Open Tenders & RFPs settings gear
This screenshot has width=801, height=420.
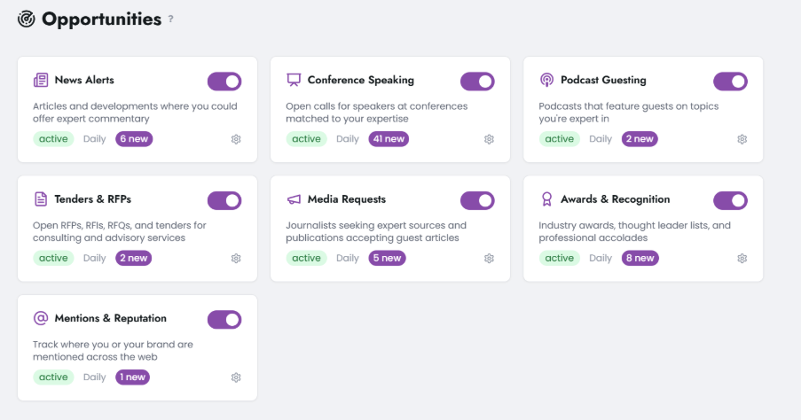click(x=236, y=259)
